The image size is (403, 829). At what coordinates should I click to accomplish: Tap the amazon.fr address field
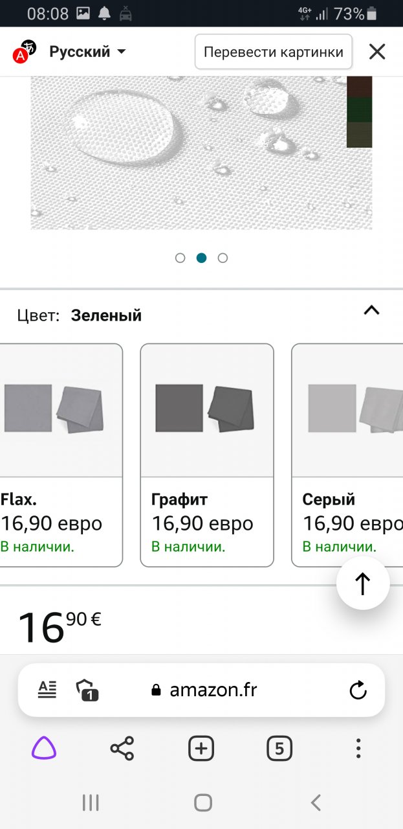pos(212,690)
